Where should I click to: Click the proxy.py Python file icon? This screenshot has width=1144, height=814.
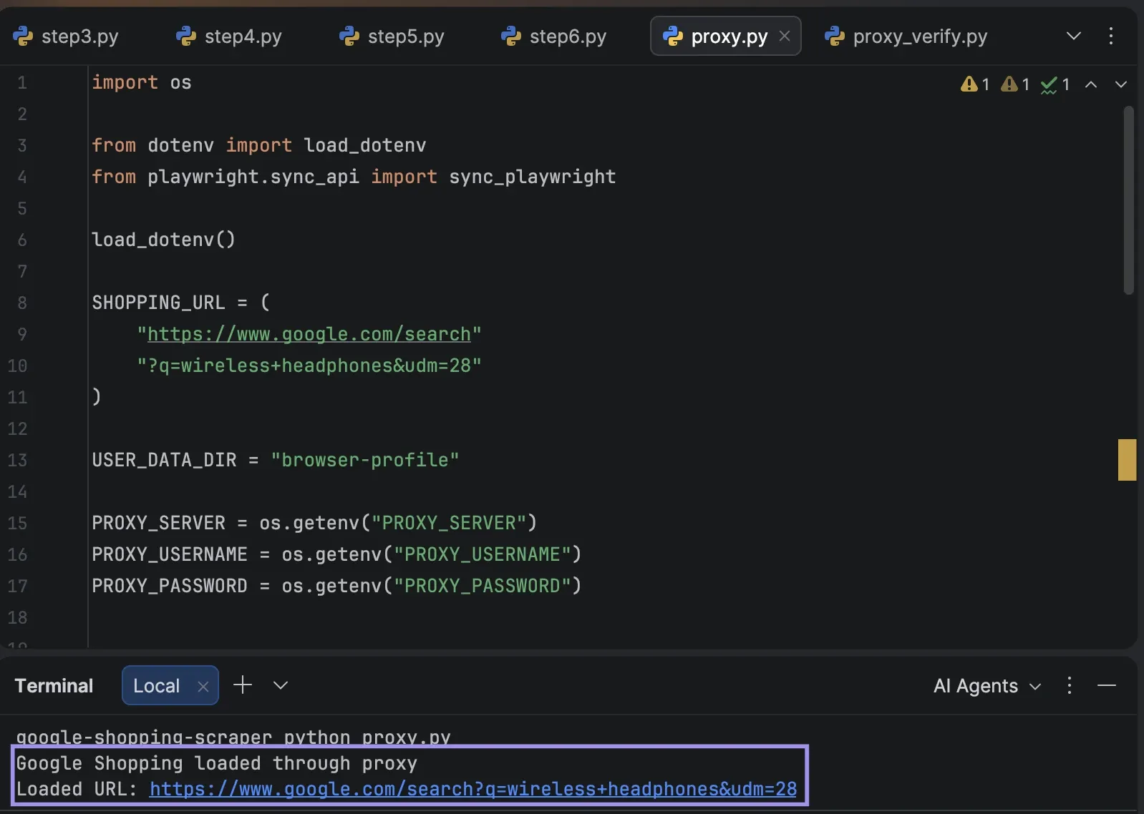point(673,36)
